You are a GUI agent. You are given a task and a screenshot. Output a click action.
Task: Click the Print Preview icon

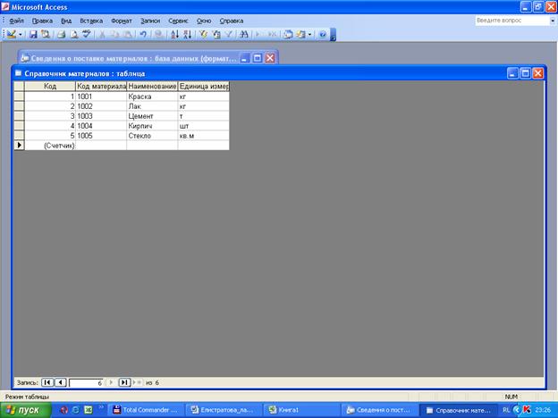[x=74, y=34]
